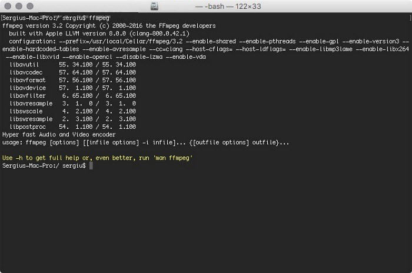
Task: Click the '--enable-pthreads' flag text
Action: (267, 41)
